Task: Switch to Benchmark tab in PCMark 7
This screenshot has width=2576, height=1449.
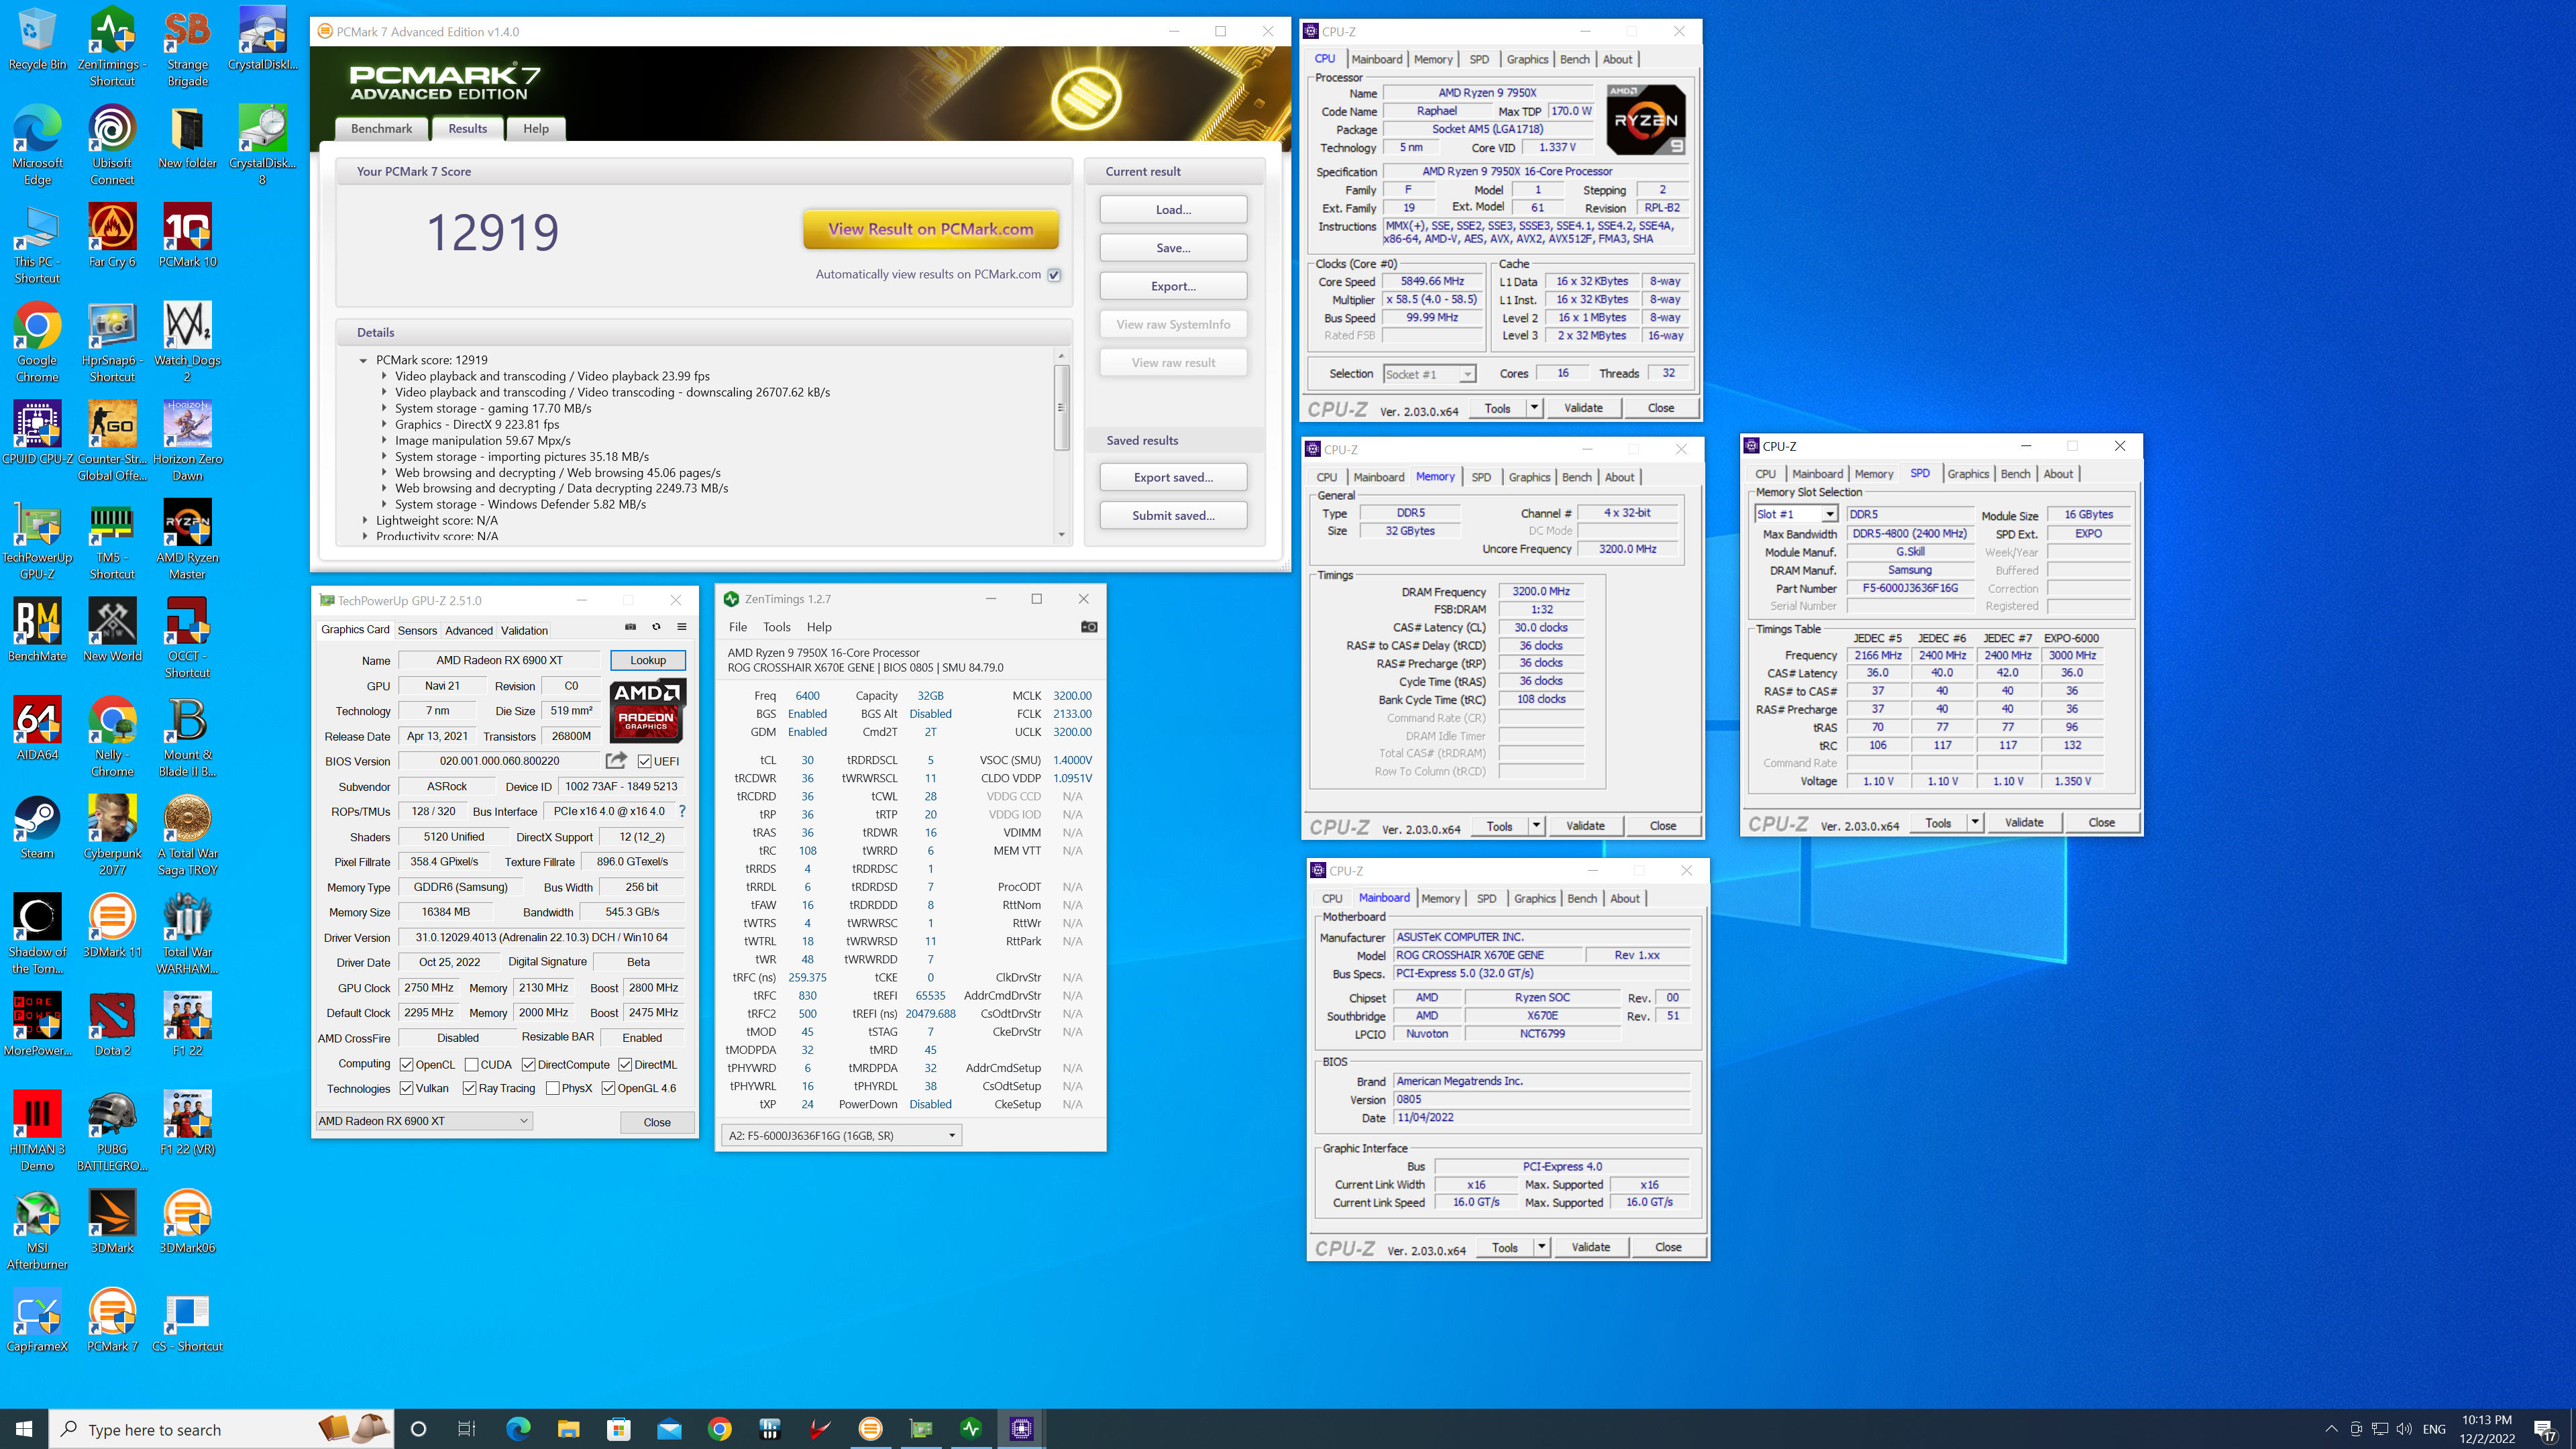Action: coord(381,128)
